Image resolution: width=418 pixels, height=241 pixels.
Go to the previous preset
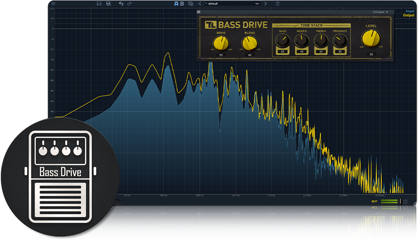click(200, 4)
